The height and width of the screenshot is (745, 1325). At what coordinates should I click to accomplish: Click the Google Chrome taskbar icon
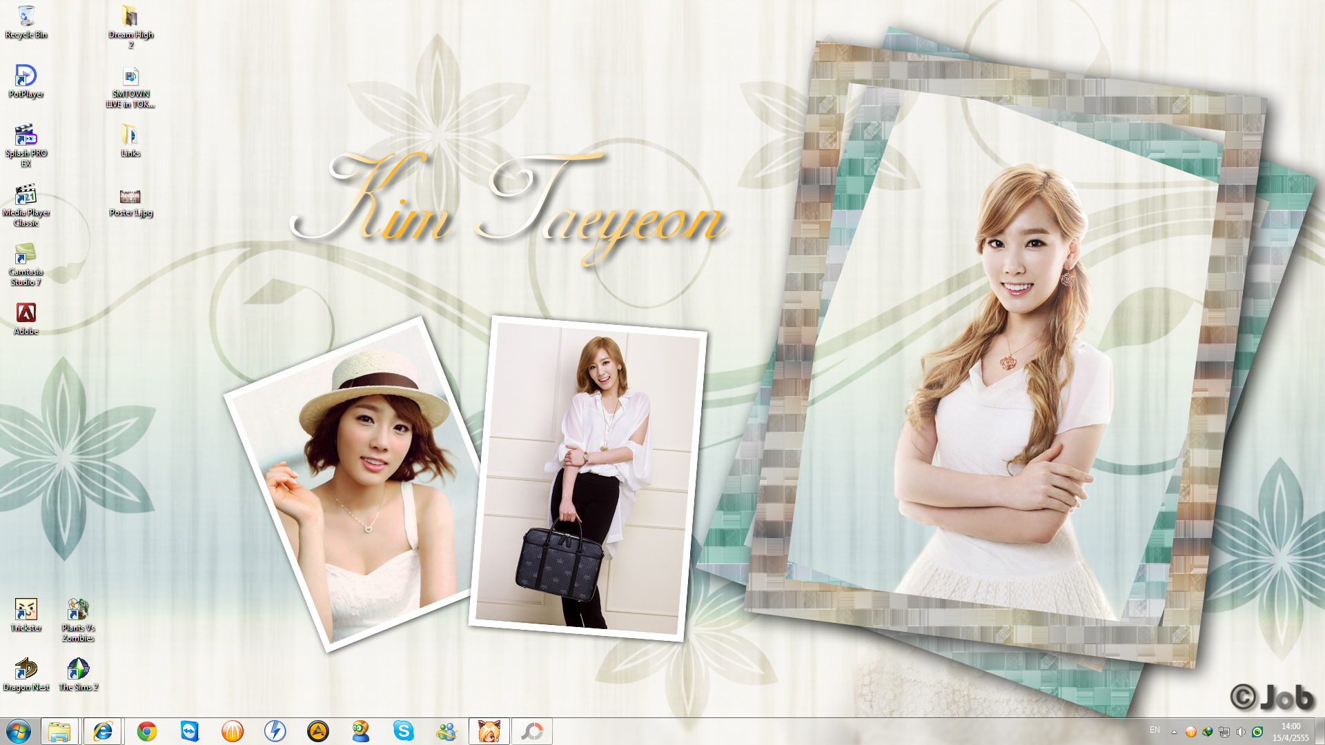coord(146,731)
